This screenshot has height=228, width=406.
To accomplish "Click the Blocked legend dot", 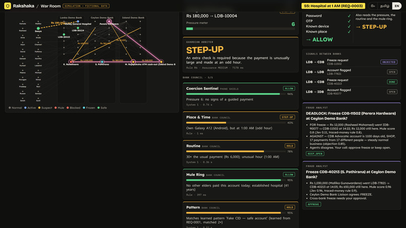I will [x=67, y=108].
